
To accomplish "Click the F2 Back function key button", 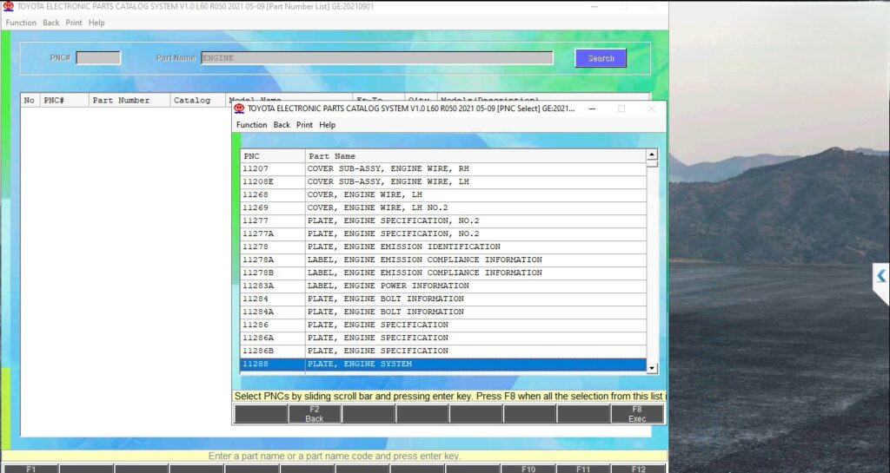I will [315, 414].
